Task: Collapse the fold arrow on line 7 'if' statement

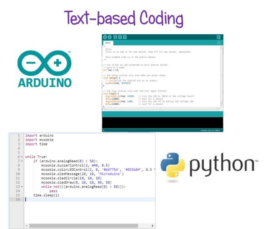Action: (x=22, y=161)
